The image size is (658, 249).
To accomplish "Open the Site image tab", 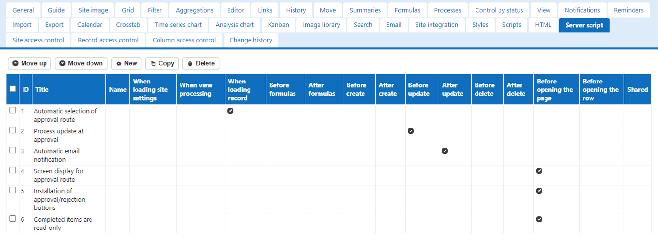I will pyautogui.click(x=93, y=10).
